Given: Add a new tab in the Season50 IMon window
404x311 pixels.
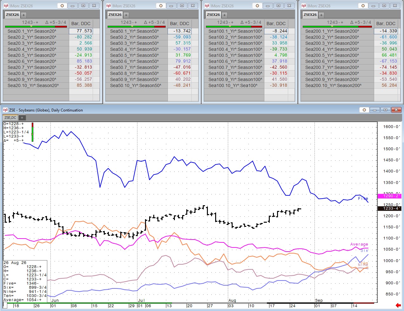Looking at the screenshot, I should tap(126, 15).
